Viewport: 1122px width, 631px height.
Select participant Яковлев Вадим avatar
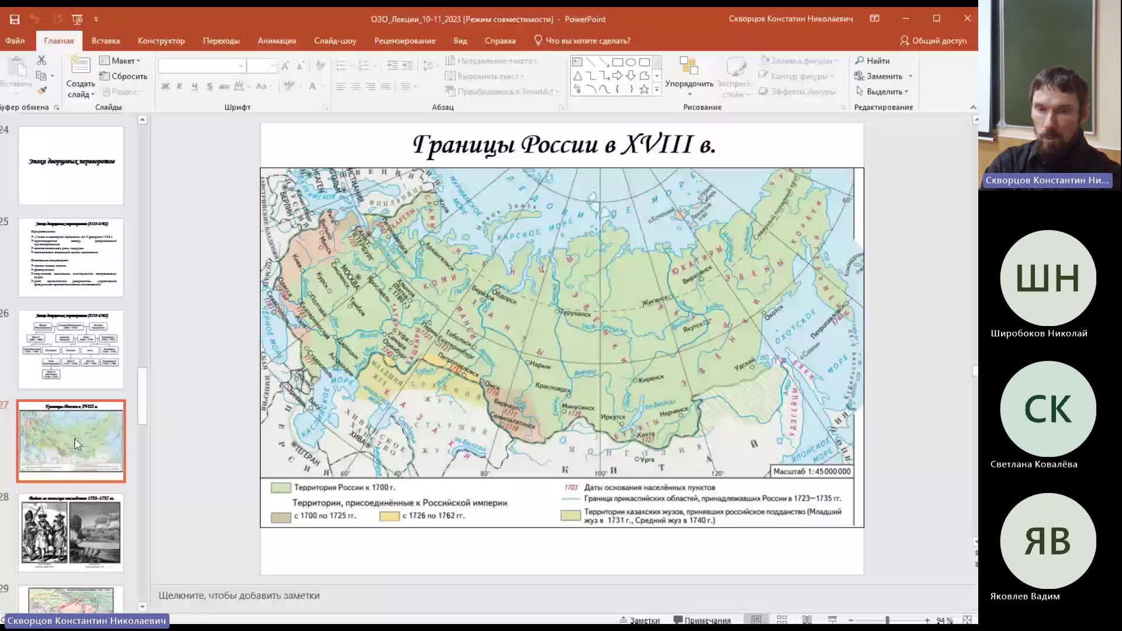(x=1048, y=541)
